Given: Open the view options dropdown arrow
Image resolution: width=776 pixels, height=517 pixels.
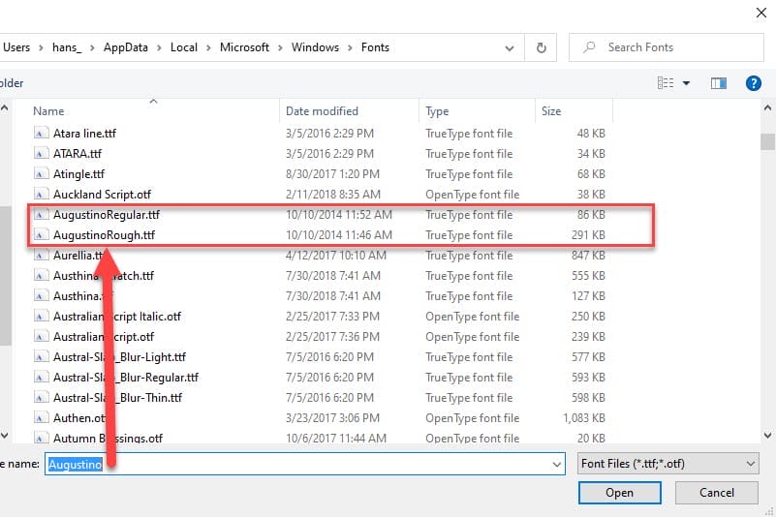Looking at the screenshot, I should point(687,83).
